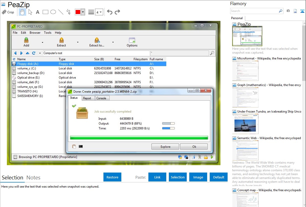Click the document page icon beside camera
The width and height of the screenshot is (306, 207).
click(x=295, y=11)
